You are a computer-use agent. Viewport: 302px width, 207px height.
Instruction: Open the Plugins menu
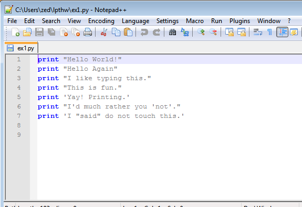pos(239,21)
